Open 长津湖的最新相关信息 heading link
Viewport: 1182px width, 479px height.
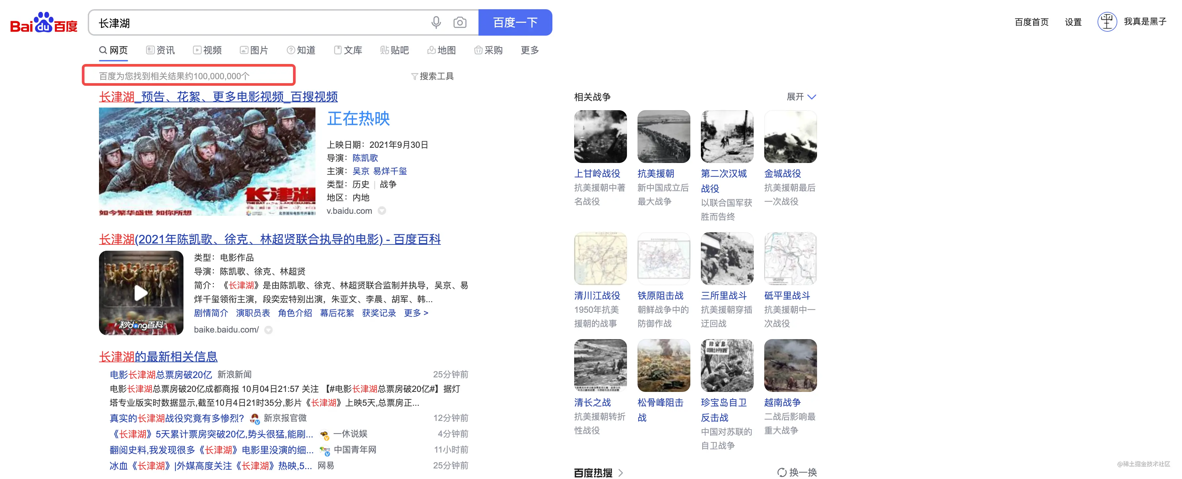pyautogui.click(x=158, y=357)
